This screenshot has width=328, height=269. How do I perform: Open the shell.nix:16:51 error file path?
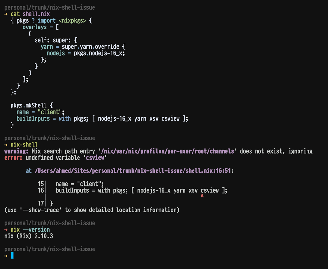coord(133,171)
